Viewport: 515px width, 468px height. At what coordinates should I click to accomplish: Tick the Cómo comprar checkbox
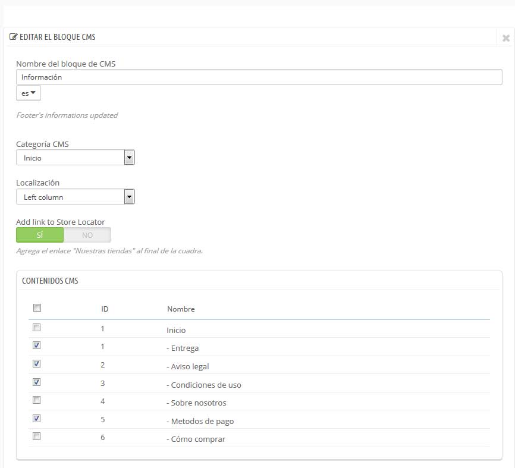[37, 436]
